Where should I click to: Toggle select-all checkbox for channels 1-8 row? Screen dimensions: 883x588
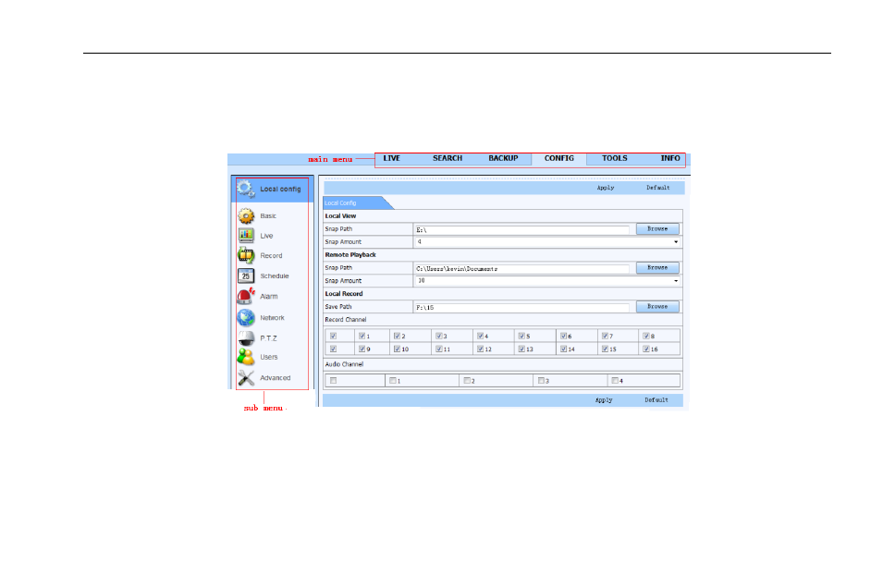(x=334, y=336)
